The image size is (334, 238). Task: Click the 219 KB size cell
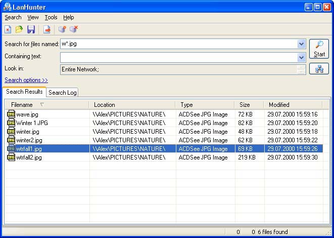(247, 157)
